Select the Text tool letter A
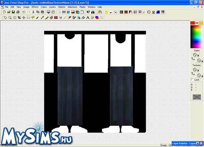The height and width of the screenshot is (147, 204). [88, 17]
